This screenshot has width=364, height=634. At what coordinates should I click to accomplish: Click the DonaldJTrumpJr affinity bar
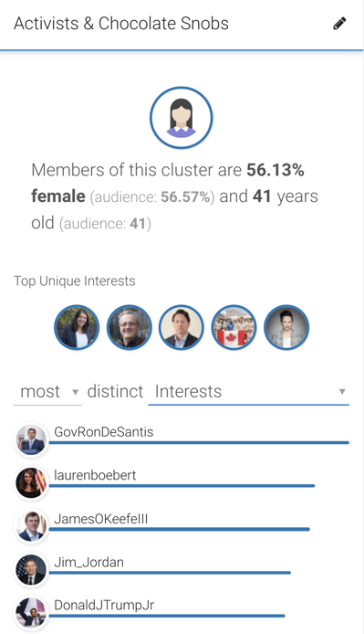[x=167, y=616]
